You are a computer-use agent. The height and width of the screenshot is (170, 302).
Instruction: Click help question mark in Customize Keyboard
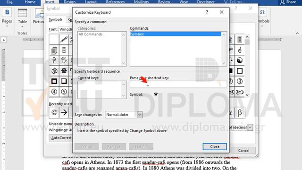coord(207,12)
